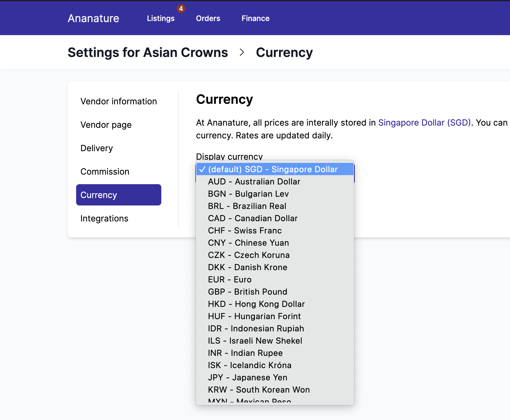Click Settings for Asian Crowns breadcrumb
Image resolution: width=510 pixels, height=420 pixels.
point(148,52)
